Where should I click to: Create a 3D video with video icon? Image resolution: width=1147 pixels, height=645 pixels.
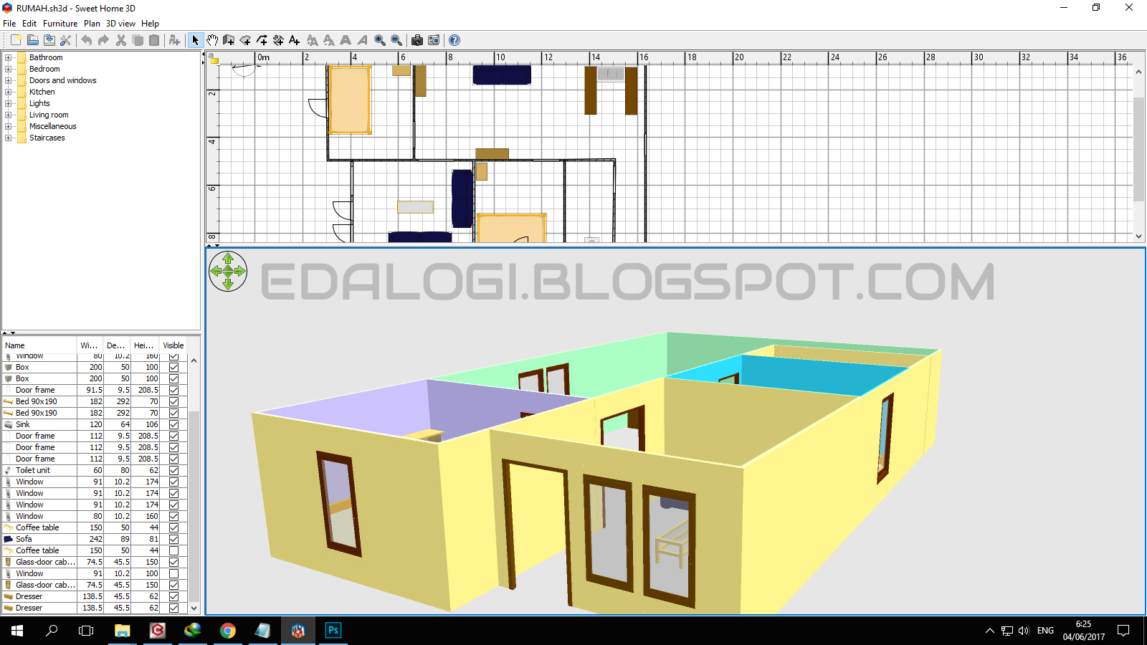pyautogui.click(x=433, y=40)
